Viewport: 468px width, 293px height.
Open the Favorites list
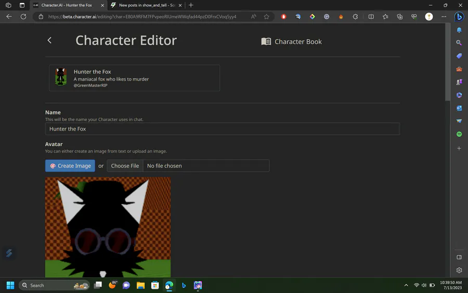[385, 17]
